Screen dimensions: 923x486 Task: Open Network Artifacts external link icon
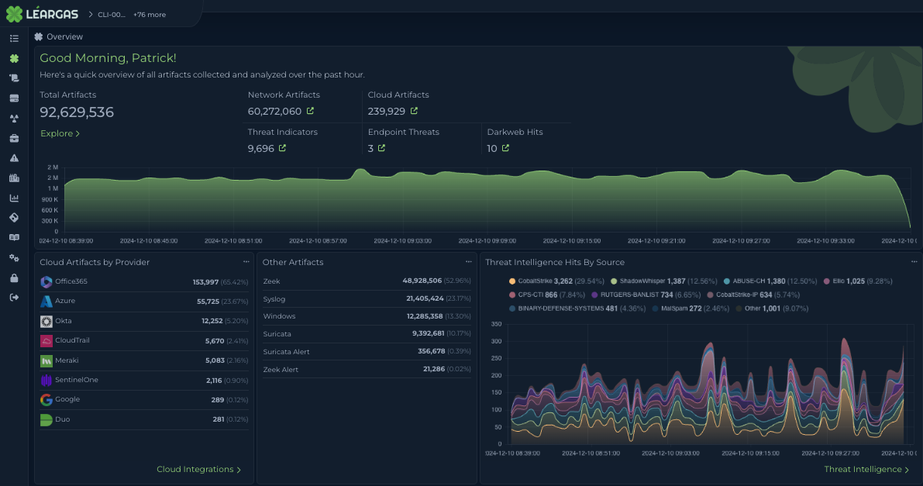coord(310,111)
